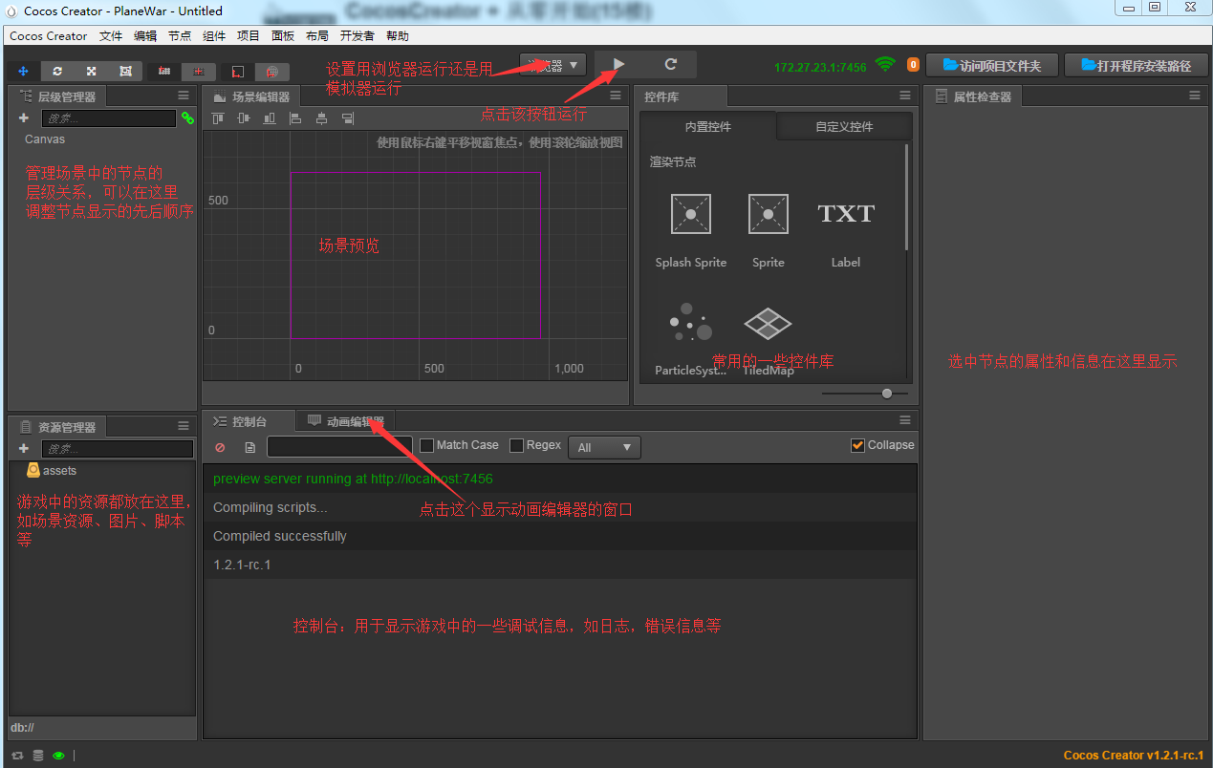Enable the Match Case checkbox
Viewport: 1213px width, 768px height.
coord(426,445)
